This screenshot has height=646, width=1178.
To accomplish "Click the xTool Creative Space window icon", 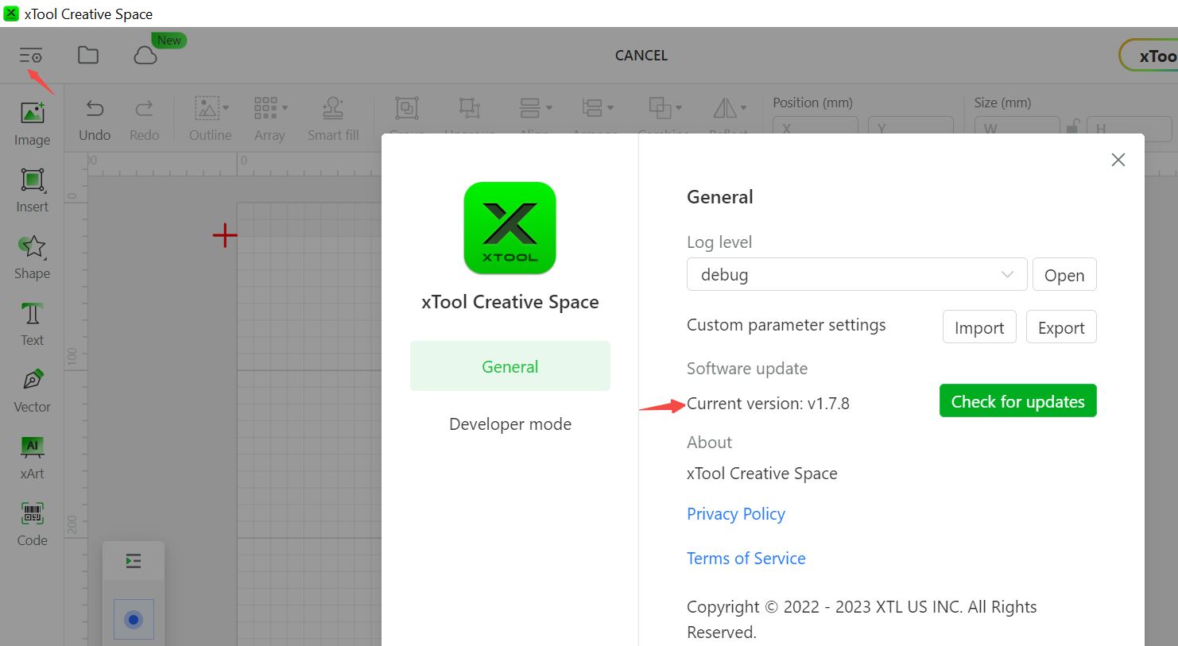I will (11, 14).
